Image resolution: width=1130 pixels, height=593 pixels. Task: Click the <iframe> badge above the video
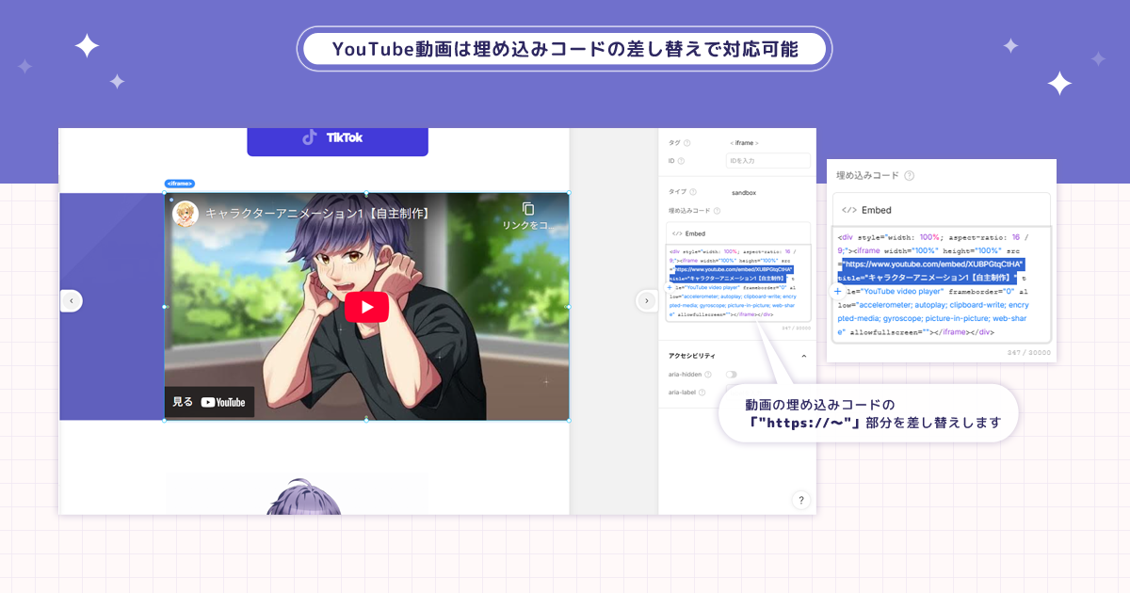(x=179, y=184)
